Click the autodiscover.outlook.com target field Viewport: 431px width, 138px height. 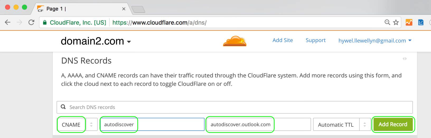click(259, 124)
